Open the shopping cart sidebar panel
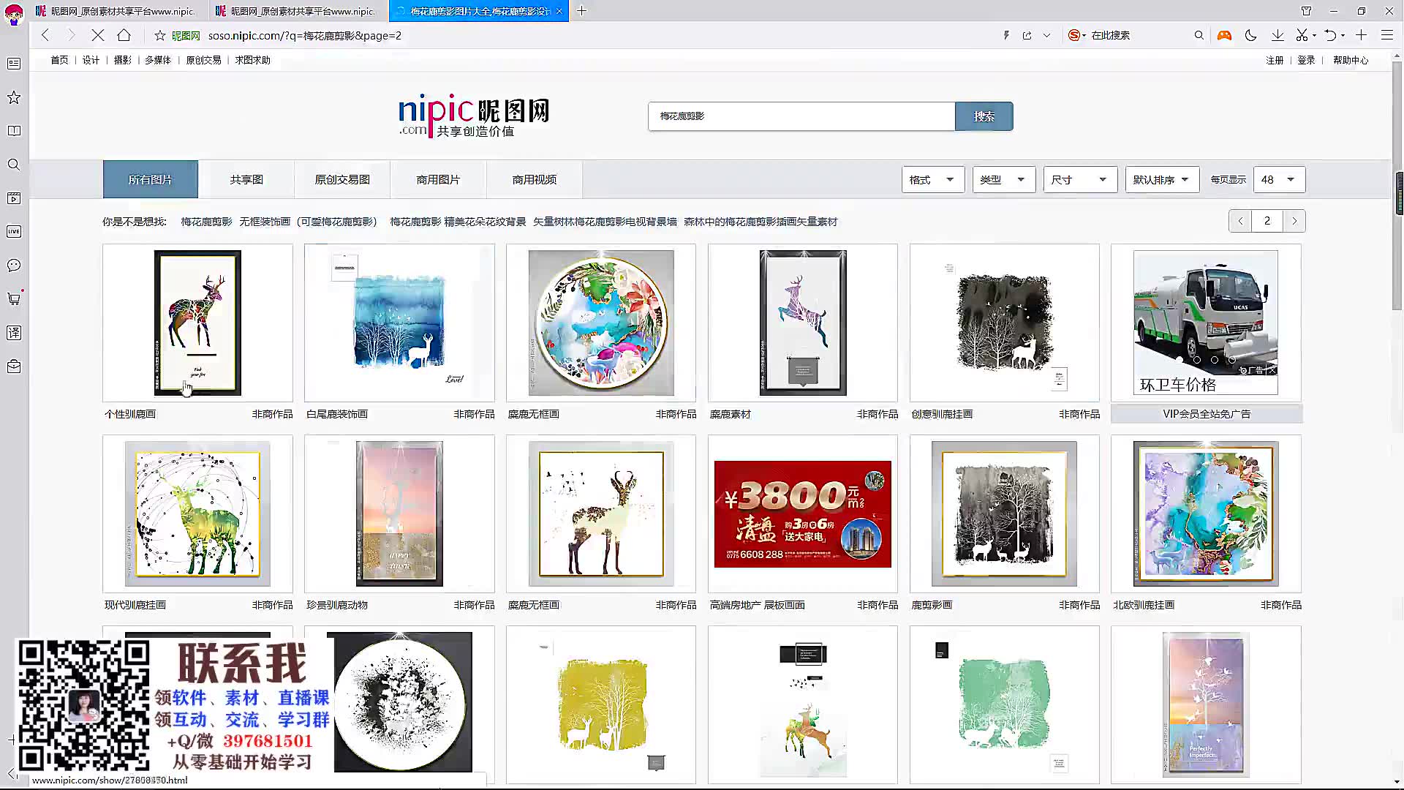 (x=13, y=298)
